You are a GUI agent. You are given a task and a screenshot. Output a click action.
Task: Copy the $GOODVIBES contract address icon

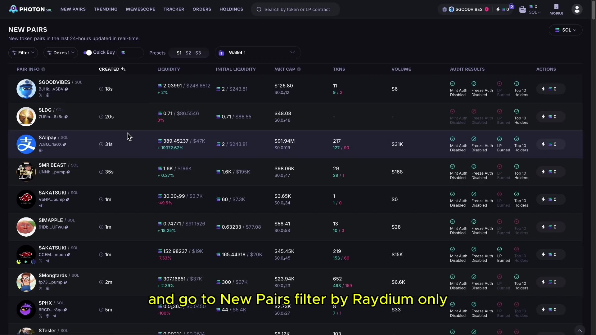[66, 89]
